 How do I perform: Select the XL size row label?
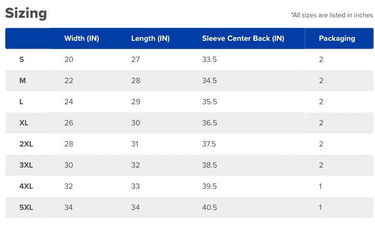tap(24, 123)
